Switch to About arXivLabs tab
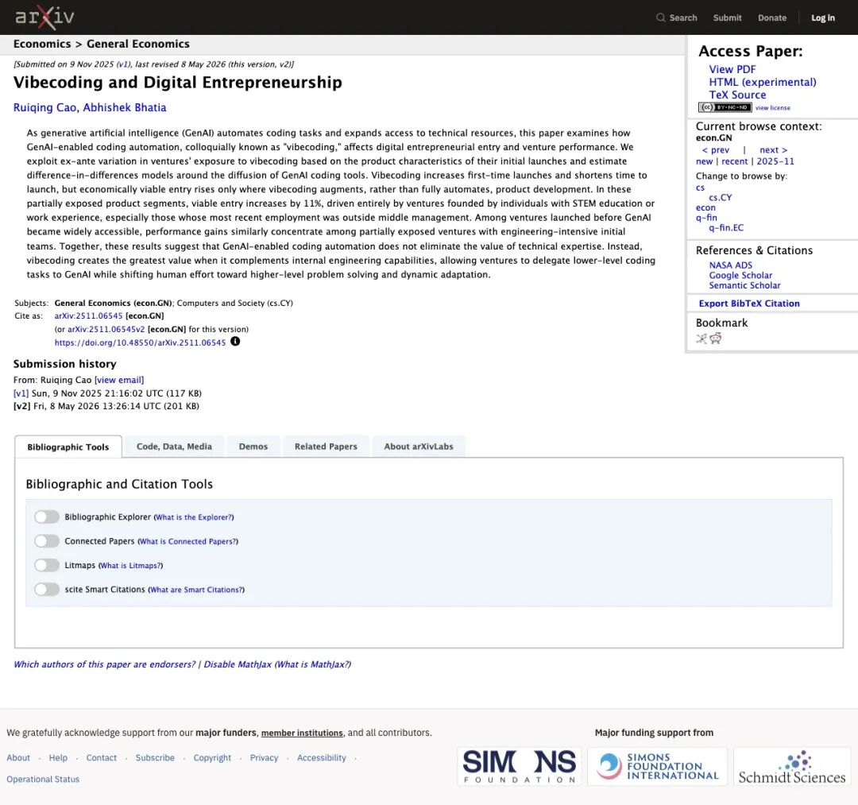The height and width of the screenshot is (805, 858). pyautogui.click(x=419, y=447)
